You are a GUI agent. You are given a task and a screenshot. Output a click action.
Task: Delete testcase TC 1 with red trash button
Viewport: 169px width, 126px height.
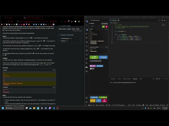click(106, 27)
